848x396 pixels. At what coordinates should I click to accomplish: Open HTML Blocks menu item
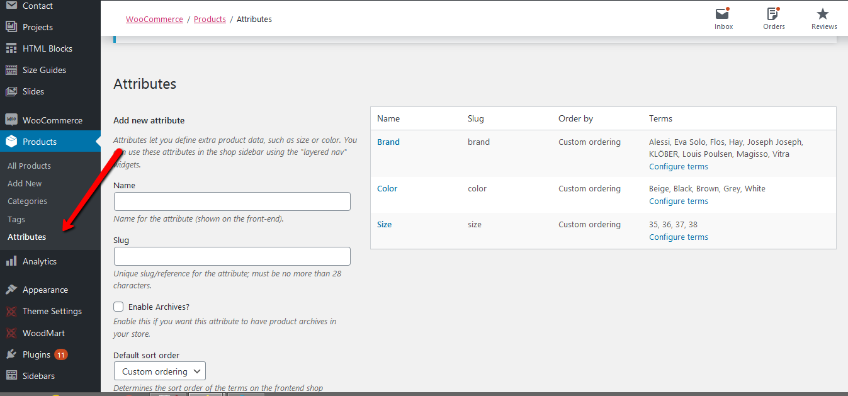(x=47, y=48)
